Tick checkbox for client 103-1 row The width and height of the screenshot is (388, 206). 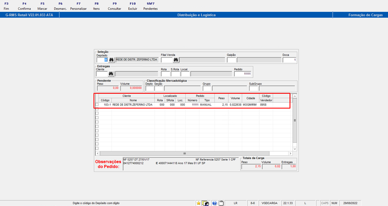point(97,105)
